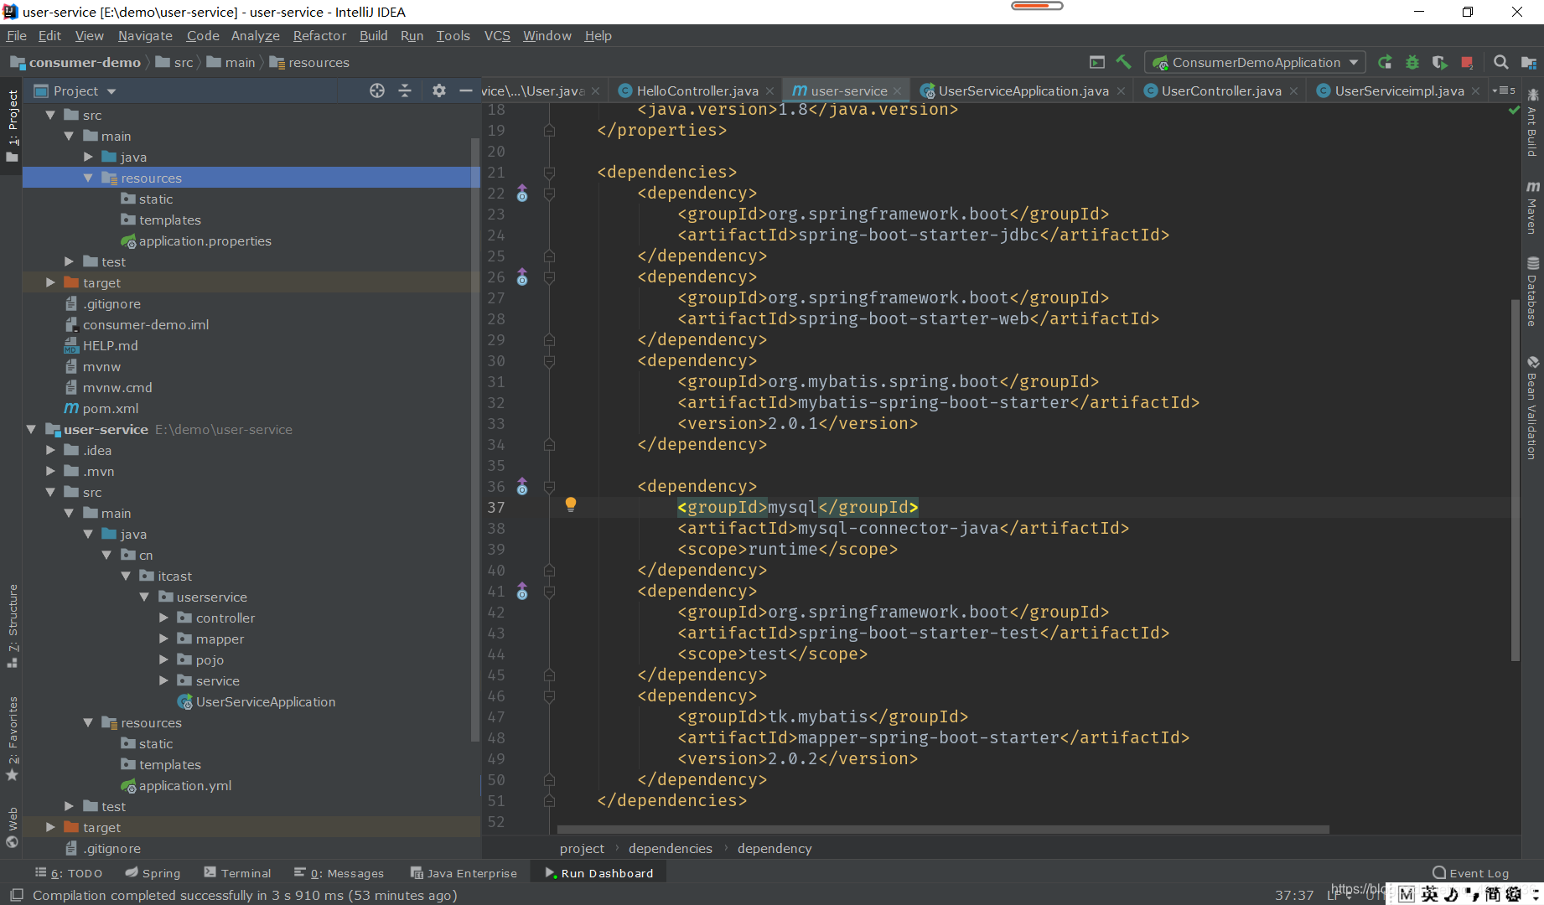Select UserServiceApplication in project tree
The height and width of the screenshot is (905, 1544).
(256, 701)
